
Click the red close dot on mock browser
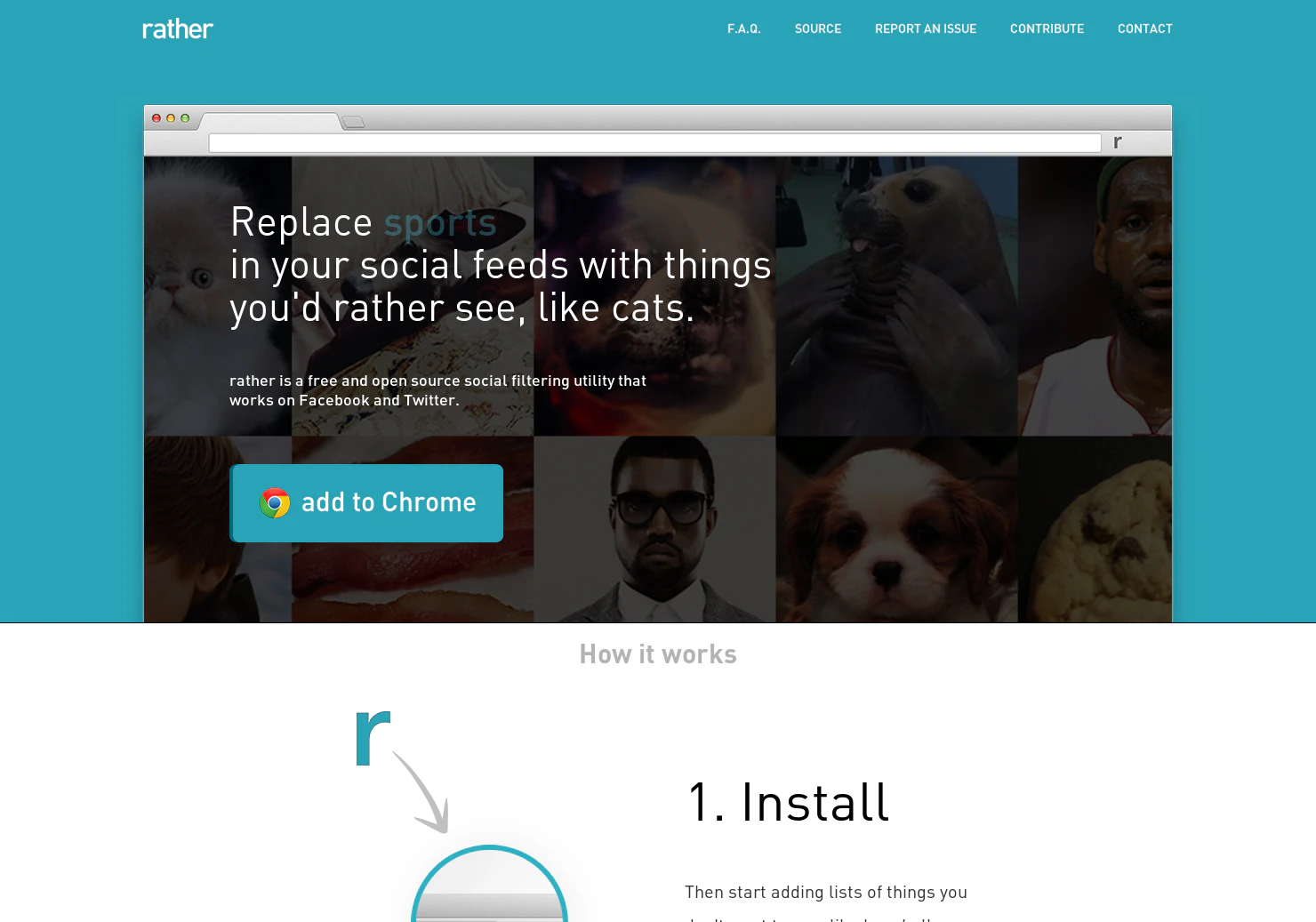coord(156,118)
